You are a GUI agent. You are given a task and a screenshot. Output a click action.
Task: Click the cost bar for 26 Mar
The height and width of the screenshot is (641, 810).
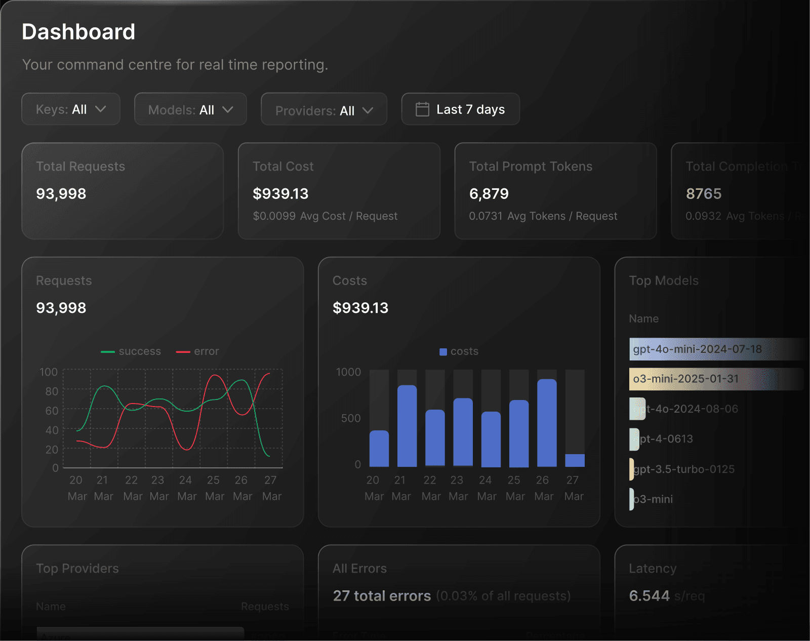pos(547,423)
